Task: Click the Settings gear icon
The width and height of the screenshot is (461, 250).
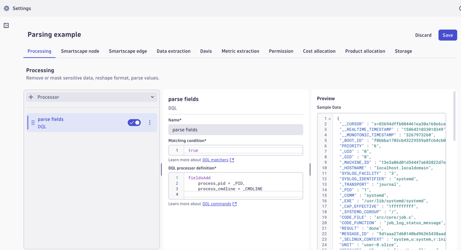Action: (6, 8)
